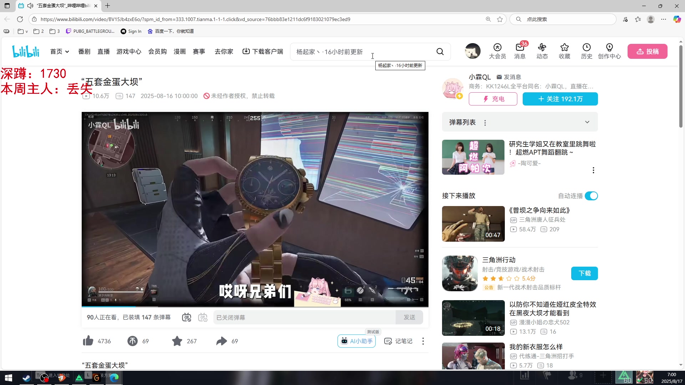The image size is (685, 385).
Task: Open 收藏 favorites icon
Action: (564, 51)
